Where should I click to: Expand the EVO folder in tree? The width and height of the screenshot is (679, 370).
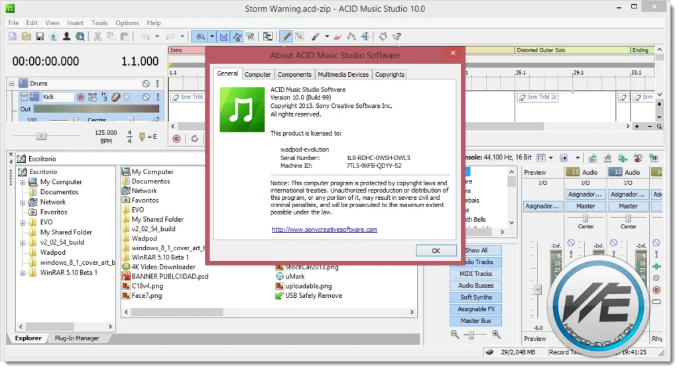point(23,222)
